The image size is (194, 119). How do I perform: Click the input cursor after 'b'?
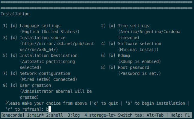click(50, 109)
